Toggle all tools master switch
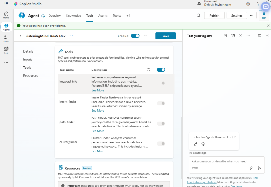 pos(161,70)
